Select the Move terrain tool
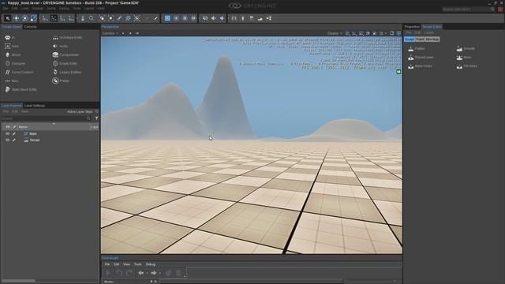 click(x=464, y=58)
